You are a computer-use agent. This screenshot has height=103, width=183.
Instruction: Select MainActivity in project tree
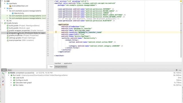(x=19, y=13)
